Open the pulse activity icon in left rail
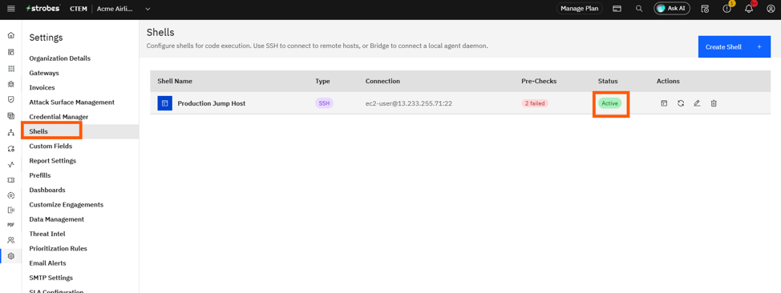Viewport: 781px width, 293px height. (x=11, y=164)
